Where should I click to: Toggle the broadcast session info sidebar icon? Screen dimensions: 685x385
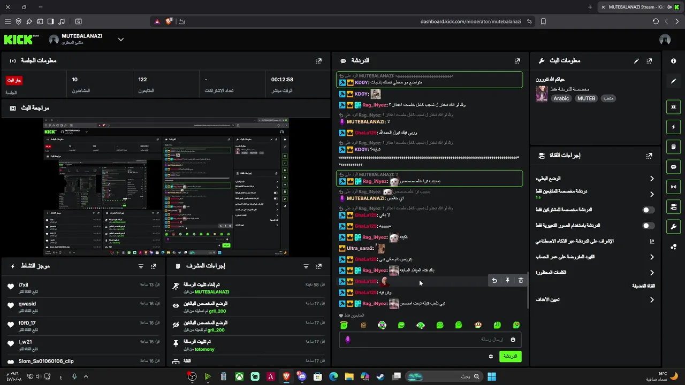(x=673, y=187)
